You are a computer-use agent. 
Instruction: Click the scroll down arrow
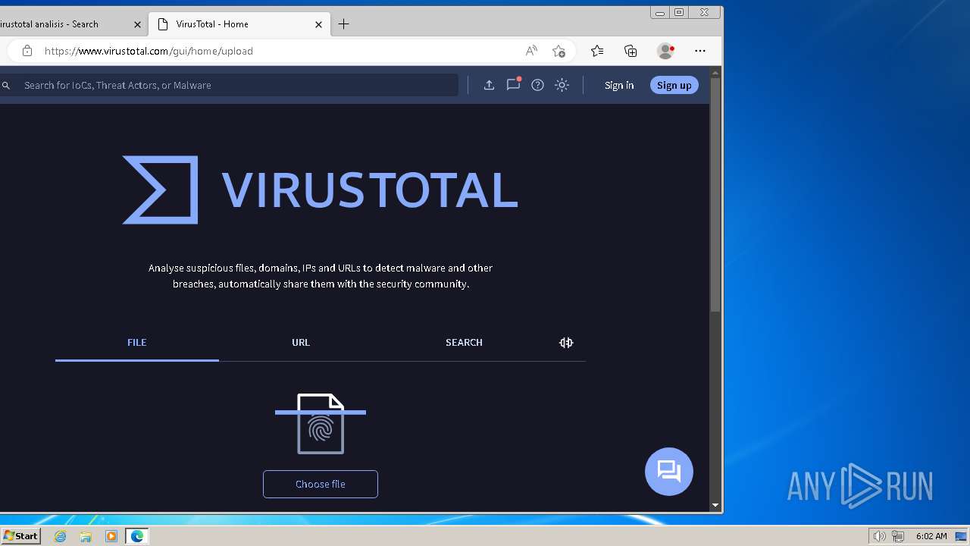[x=715, y=505]
